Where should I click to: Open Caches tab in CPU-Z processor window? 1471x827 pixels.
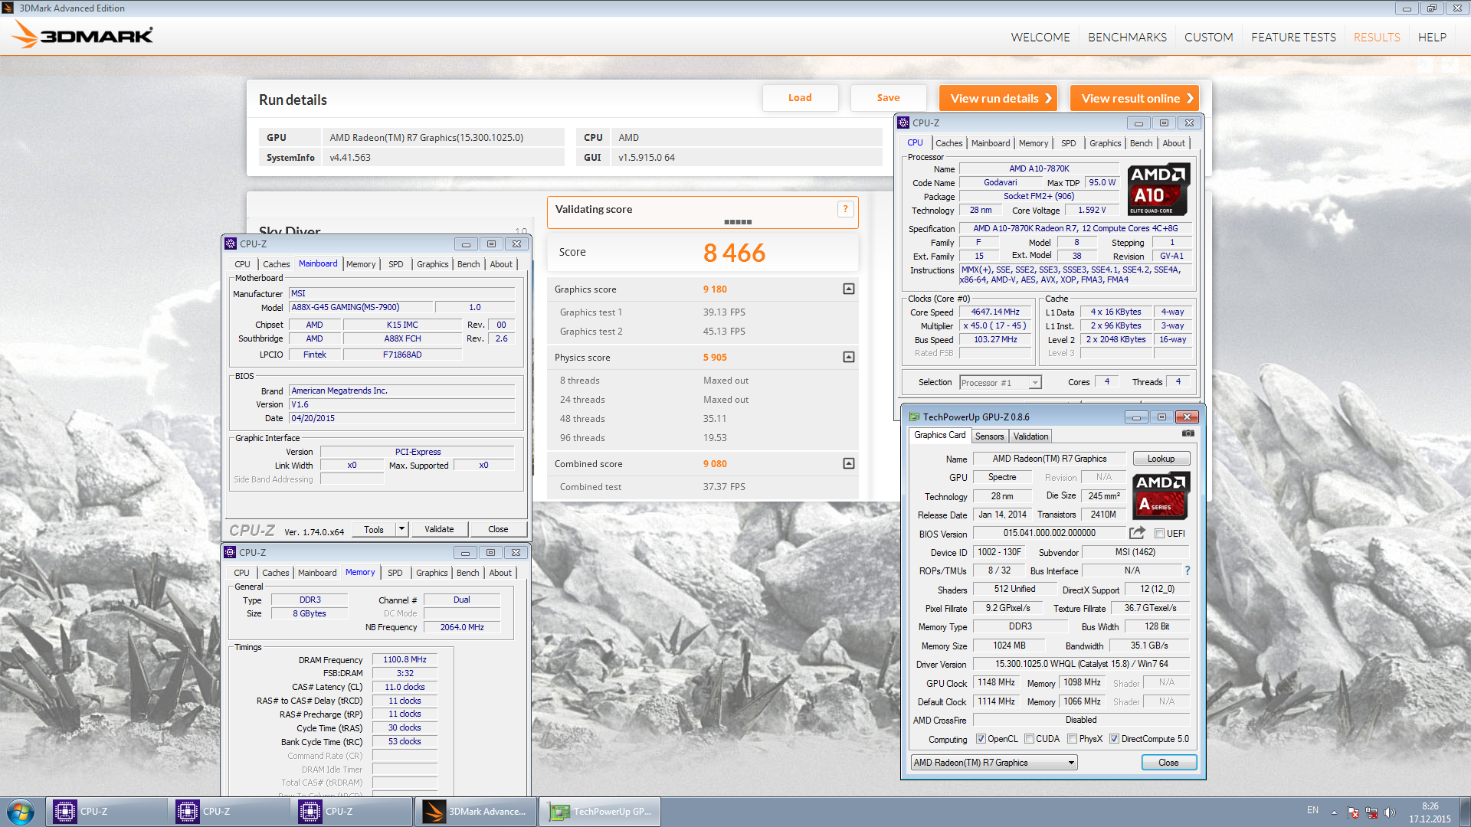point(948,143)
